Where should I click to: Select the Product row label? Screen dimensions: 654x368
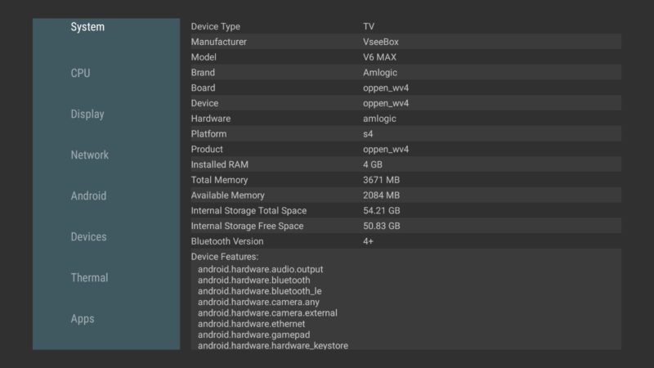click(x=207, y=150)
